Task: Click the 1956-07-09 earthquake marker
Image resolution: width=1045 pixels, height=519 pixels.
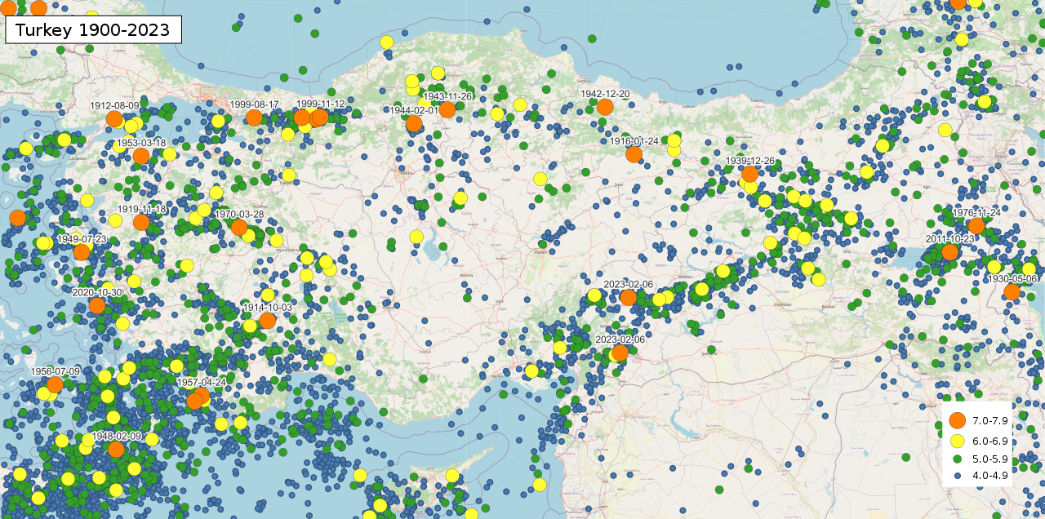Action: tap(55, 384)
